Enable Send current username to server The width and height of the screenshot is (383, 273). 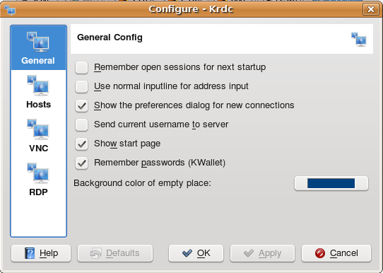[x=81, y=124]
